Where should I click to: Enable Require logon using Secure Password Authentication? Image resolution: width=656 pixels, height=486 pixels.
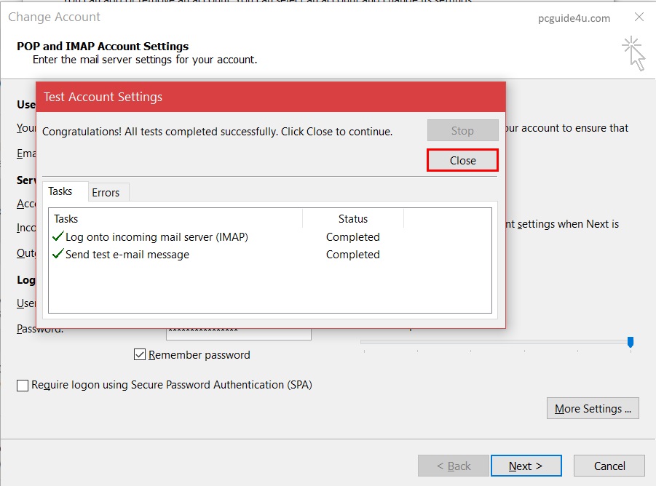tap(23, 386)
